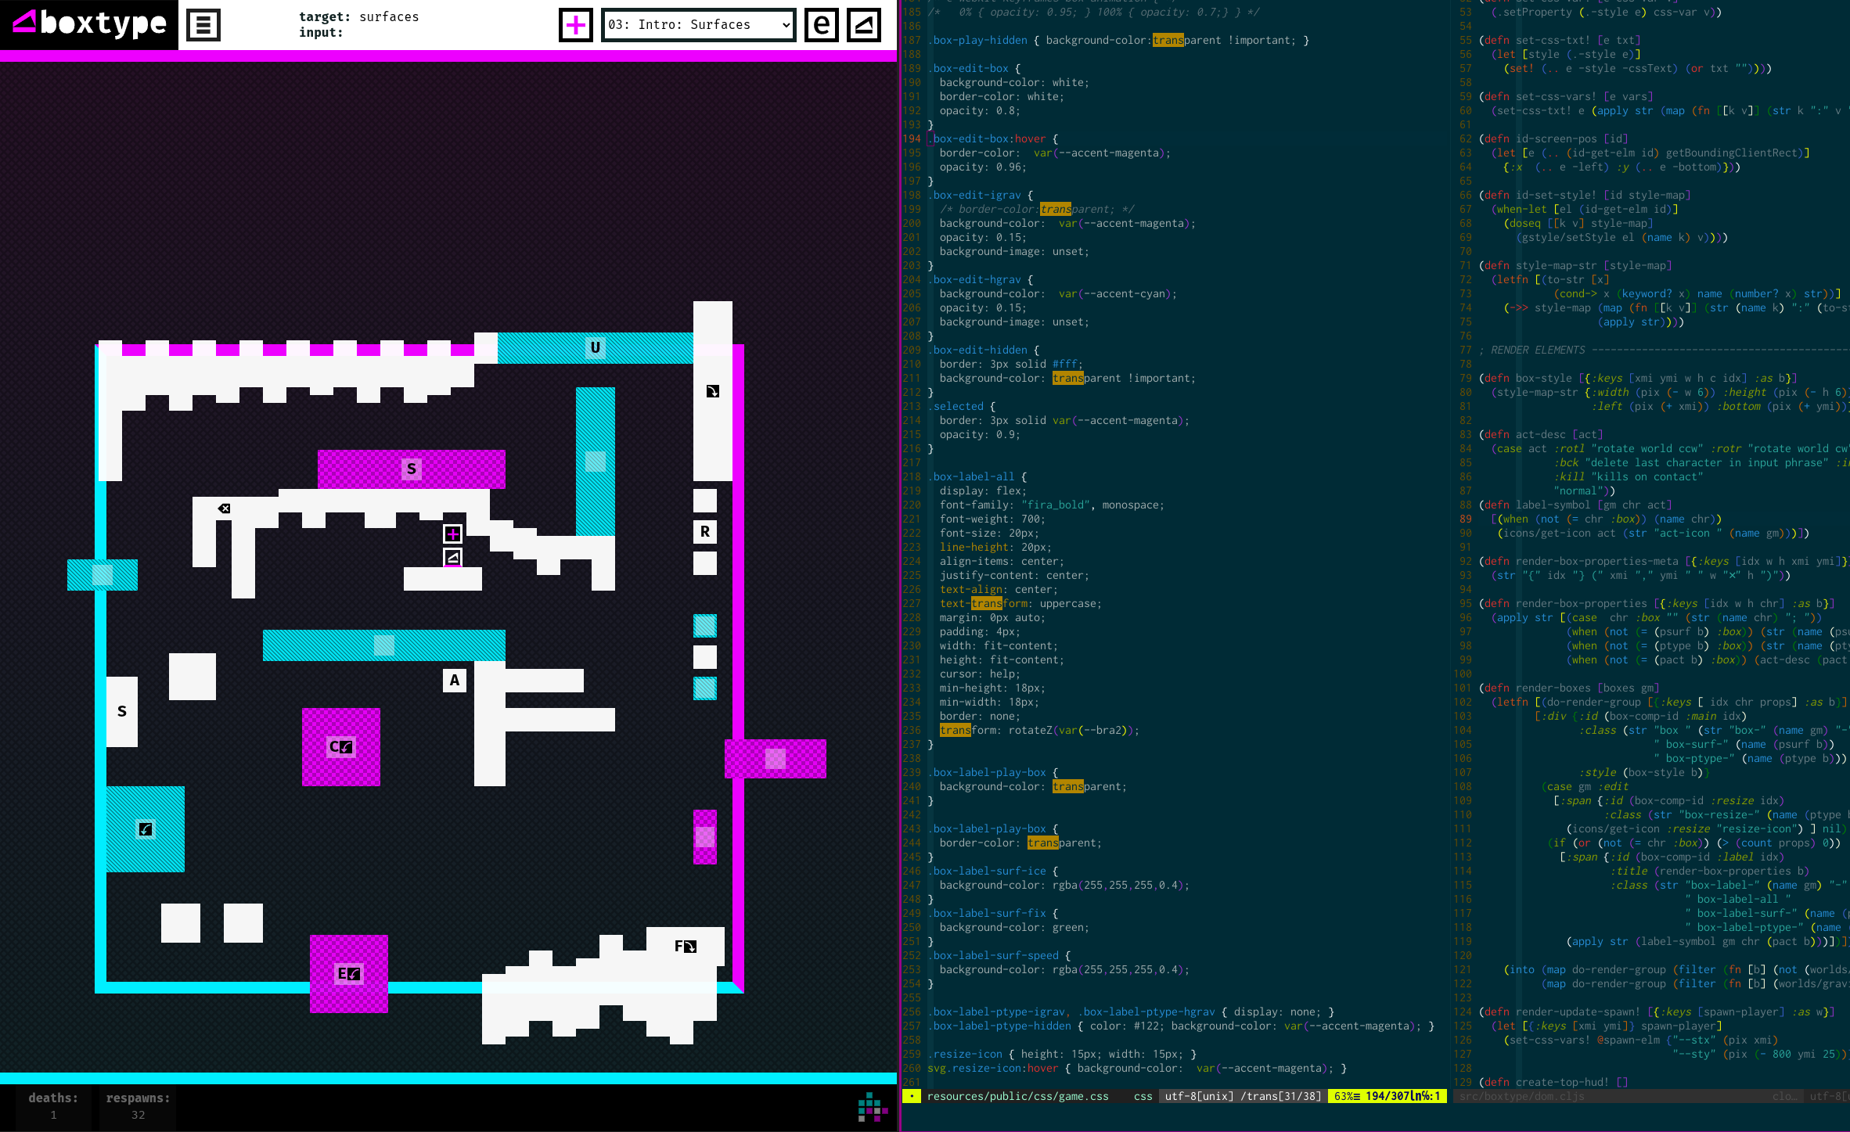Select the magenta box labeled C

(x=341, y=747)
